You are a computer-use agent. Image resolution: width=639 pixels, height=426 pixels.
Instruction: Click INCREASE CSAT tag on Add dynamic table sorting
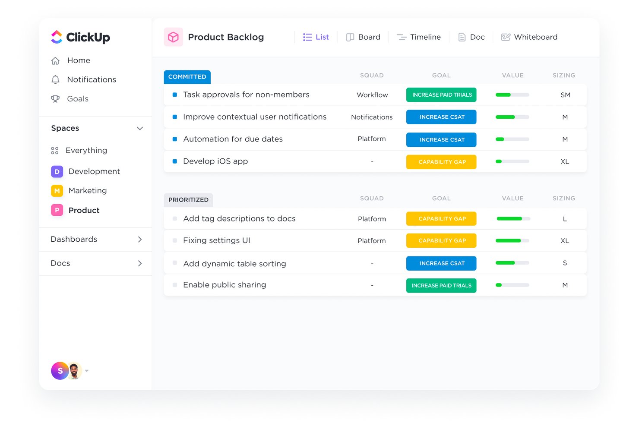(441, 263)
